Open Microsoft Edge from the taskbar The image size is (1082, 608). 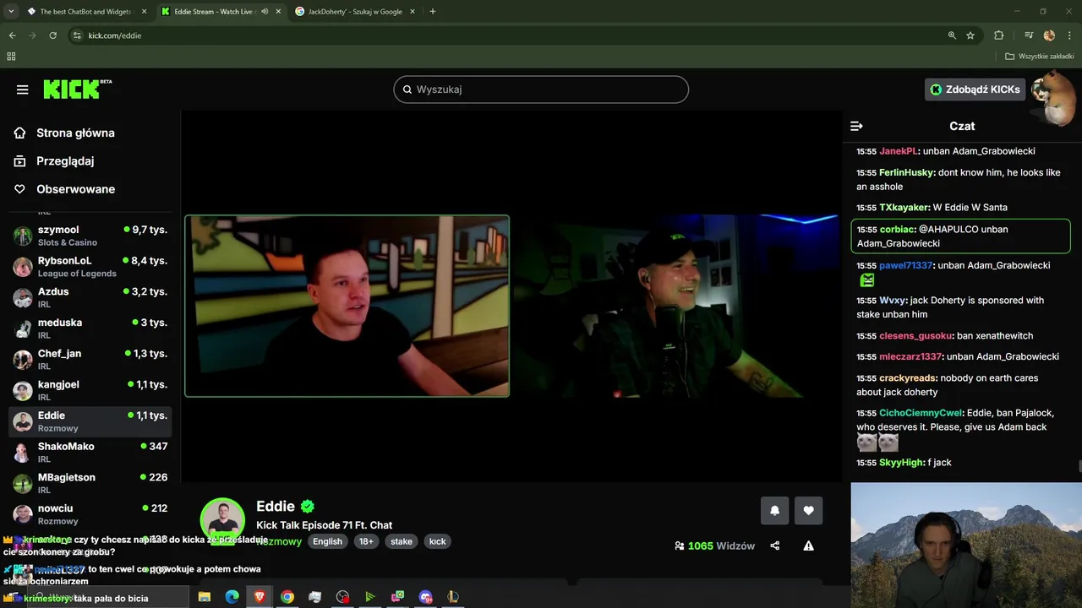click(x=232, y=597)
